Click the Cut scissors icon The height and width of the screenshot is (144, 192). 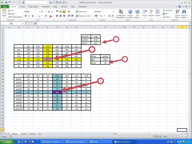point(9,11)
